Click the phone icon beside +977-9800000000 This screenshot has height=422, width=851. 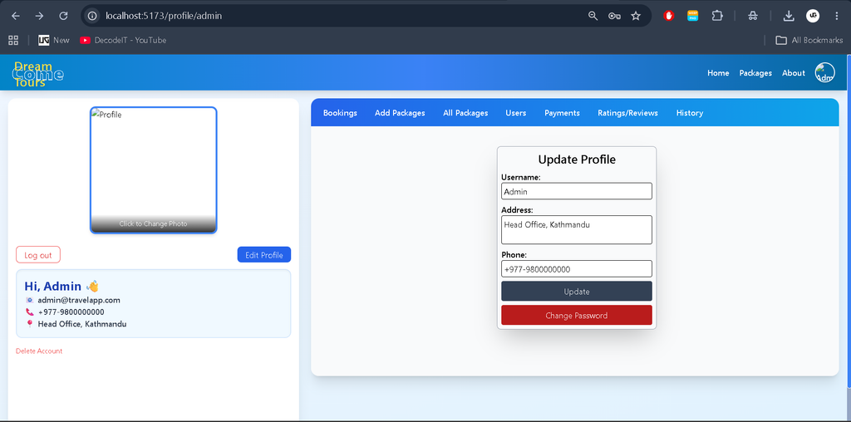click(29, 312)
